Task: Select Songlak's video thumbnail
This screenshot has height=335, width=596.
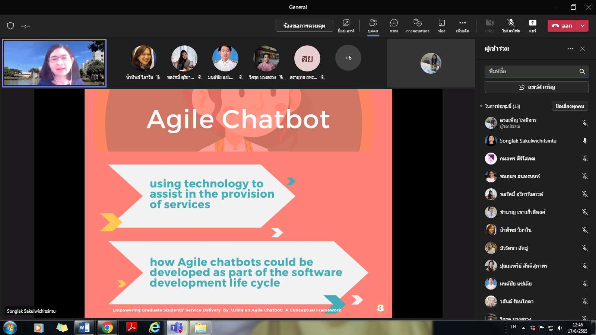Action: 54,63
